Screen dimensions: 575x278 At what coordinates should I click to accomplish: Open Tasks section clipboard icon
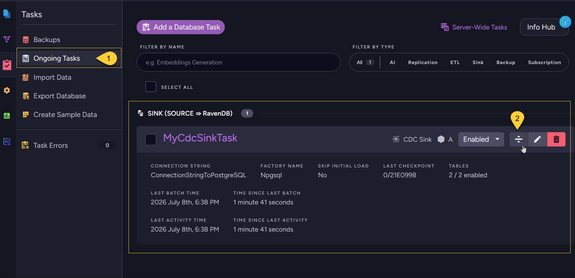click(x=7, y=65)
